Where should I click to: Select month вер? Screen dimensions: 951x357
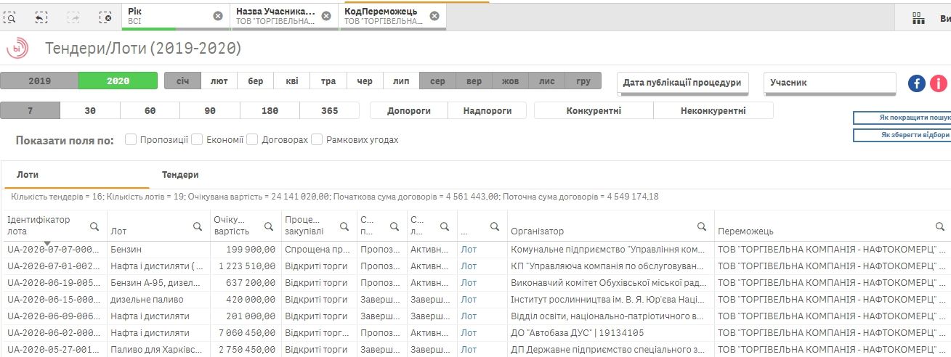tap(474, 81)
